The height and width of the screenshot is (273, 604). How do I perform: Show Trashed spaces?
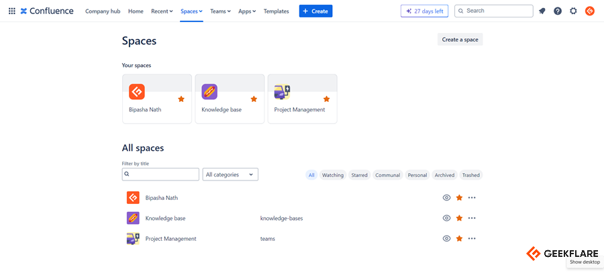tap(471, 175)
